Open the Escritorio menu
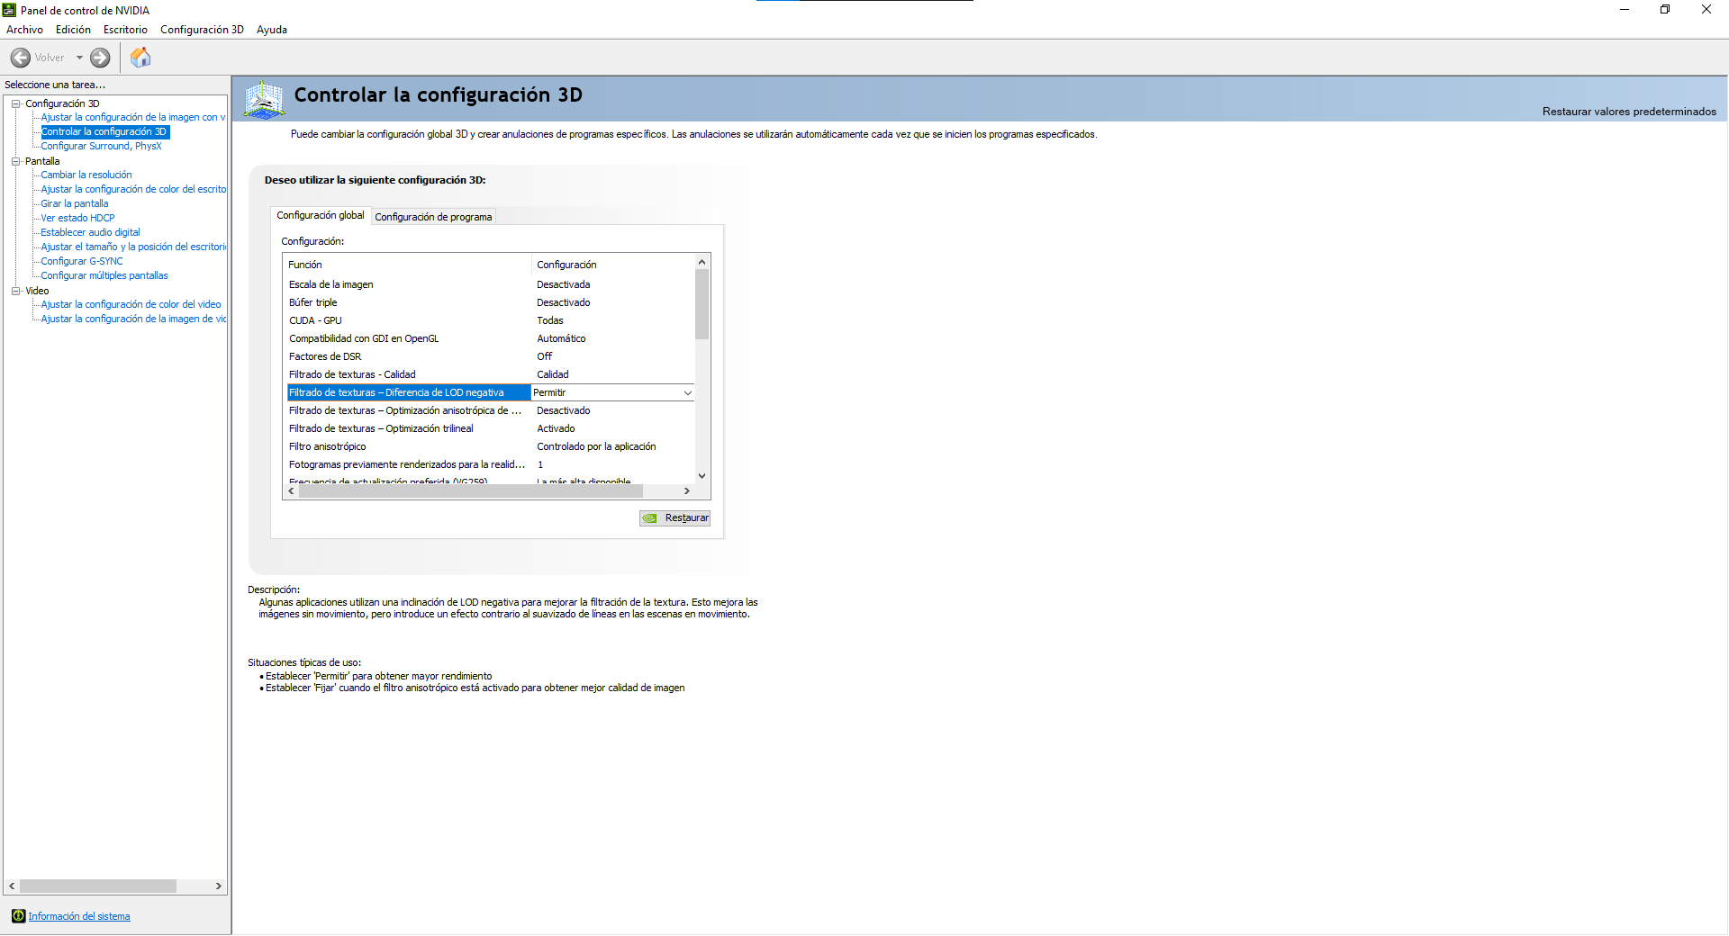The width and height of the screenshot is (1729, 936). point(125,30)
